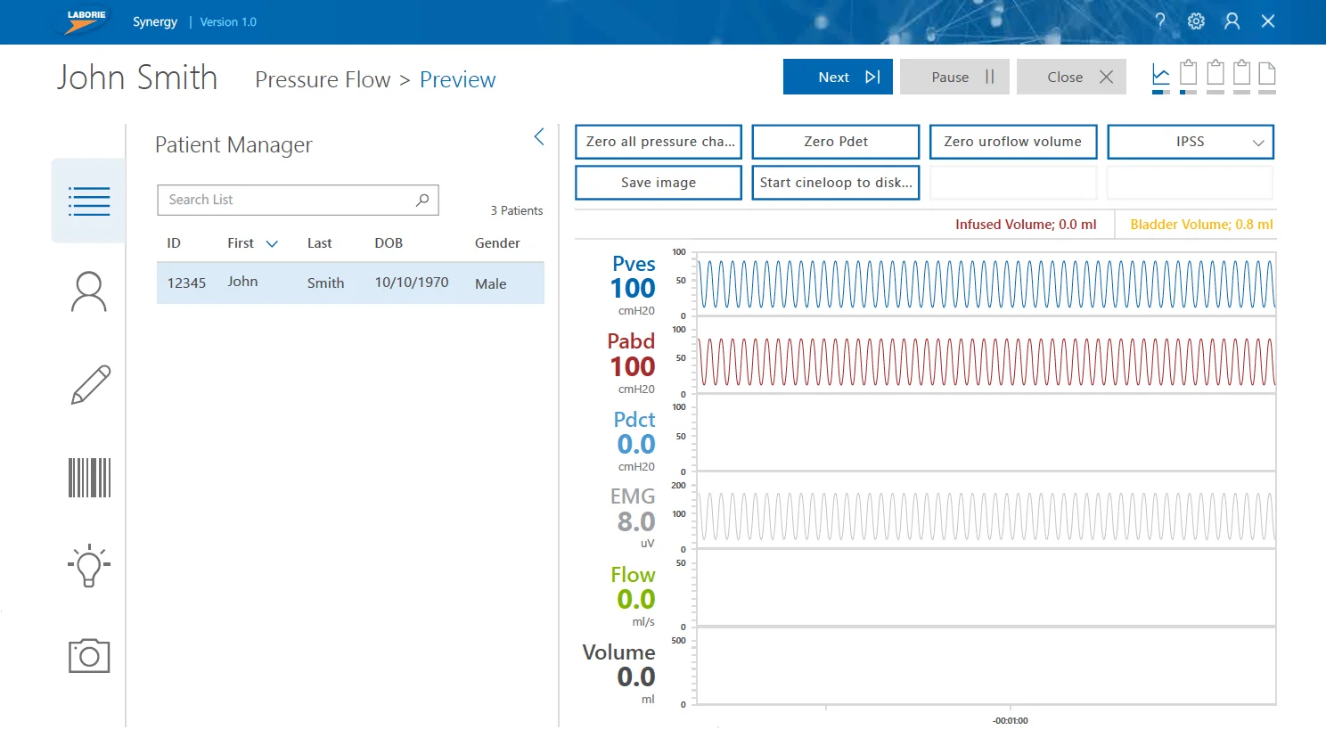
Task: Open the patient list sidebar icon
Action: pos(89,201)
